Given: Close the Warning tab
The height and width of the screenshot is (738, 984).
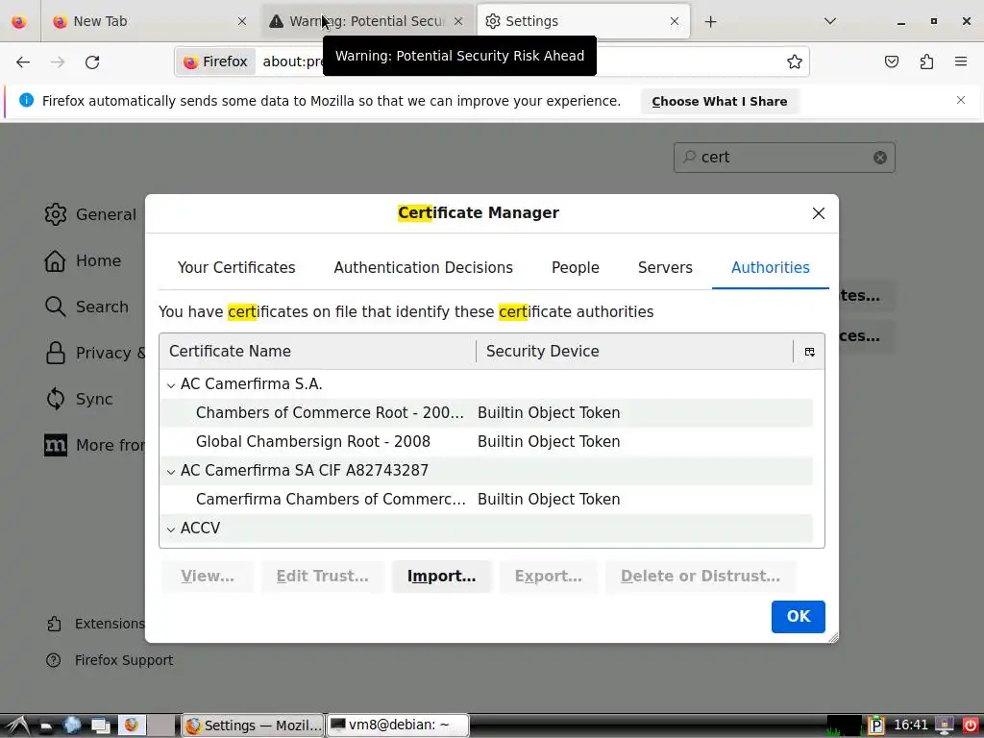Looking at the screenshot, I should [458, 21].
